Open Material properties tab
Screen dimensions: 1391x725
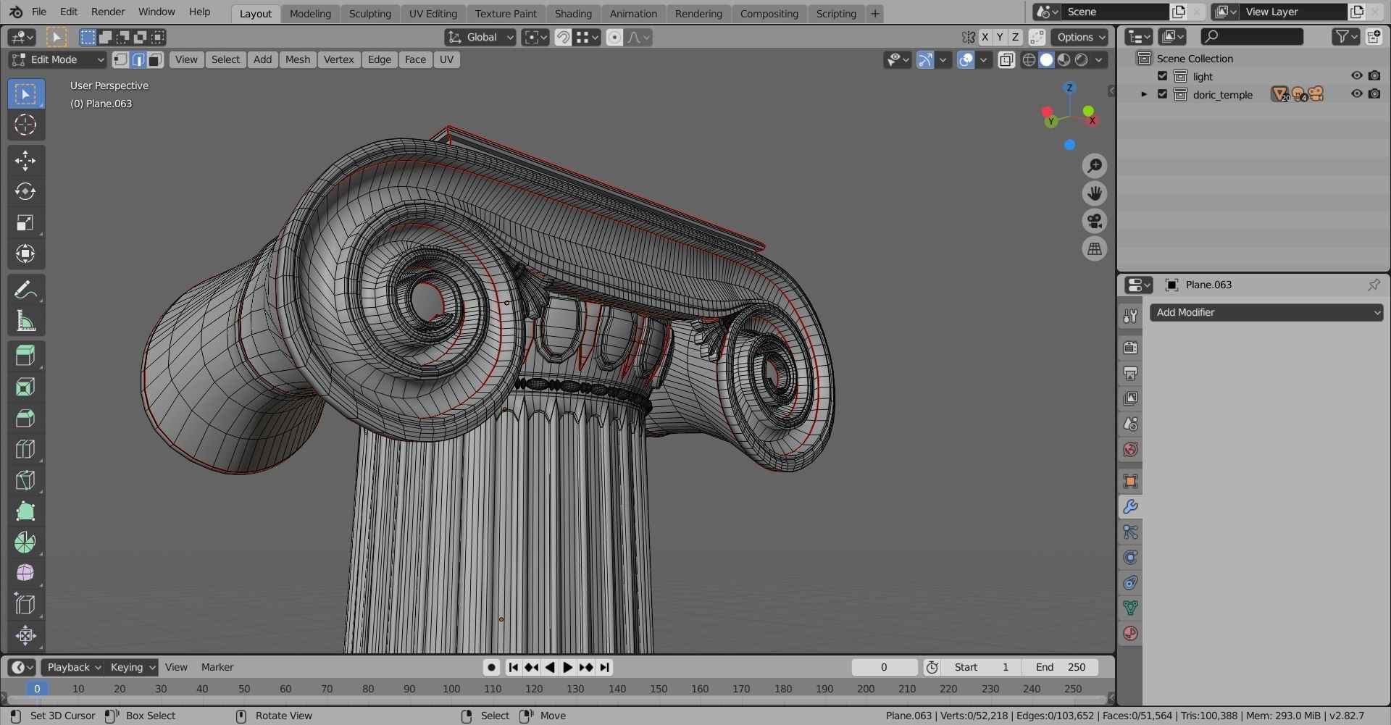[1130, 634]
